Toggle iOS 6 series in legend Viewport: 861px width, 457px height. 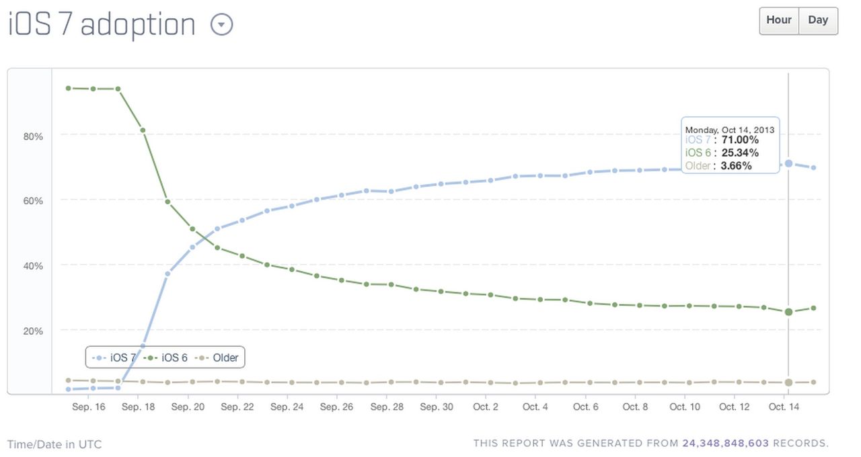167,358
